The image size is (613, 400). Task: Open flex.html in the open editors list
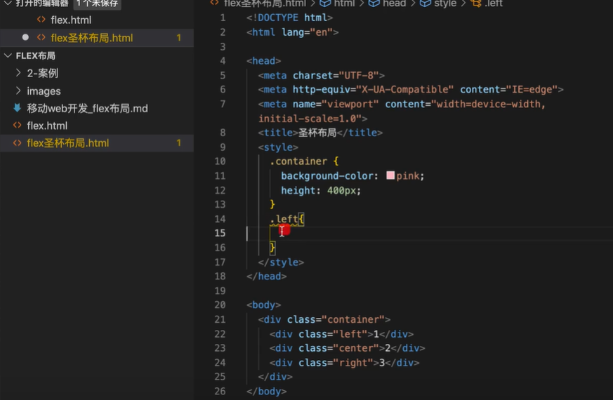tap(71, 20)
